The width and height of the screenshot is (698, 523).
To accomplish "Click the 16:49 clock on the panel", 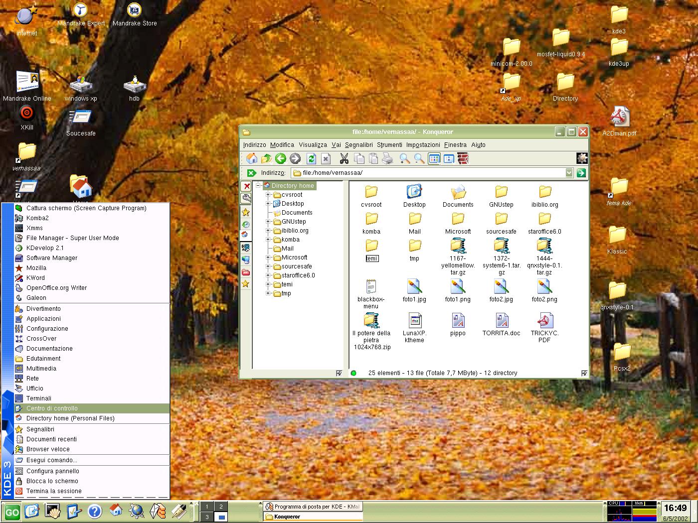I will point(675,508).
